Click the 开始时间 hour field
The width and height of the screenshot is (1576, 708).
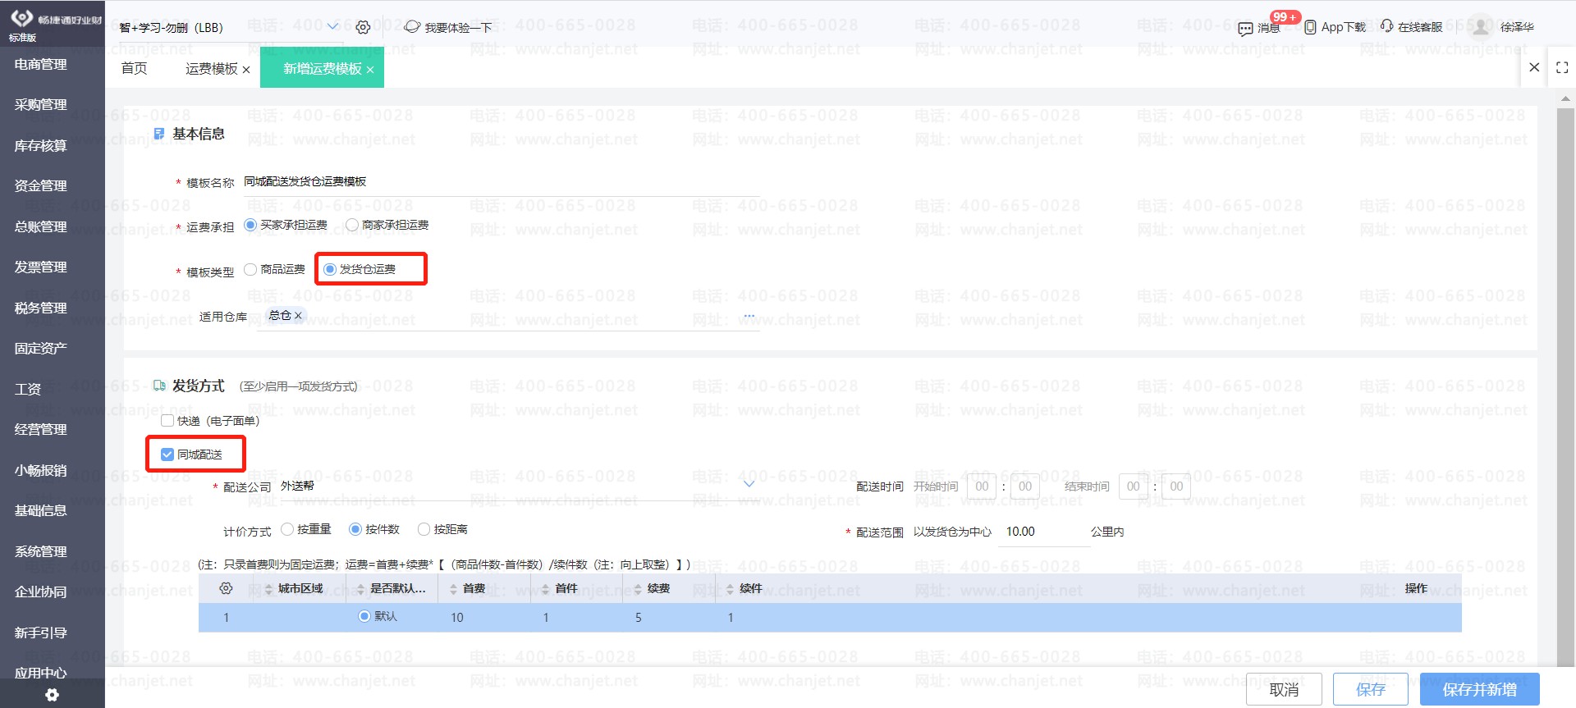982,486
